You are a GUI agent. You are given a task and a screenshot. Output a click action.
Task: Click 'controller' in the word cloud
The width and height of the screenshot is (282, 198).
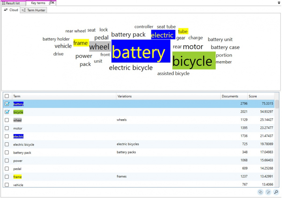click(x=144, y=27)
